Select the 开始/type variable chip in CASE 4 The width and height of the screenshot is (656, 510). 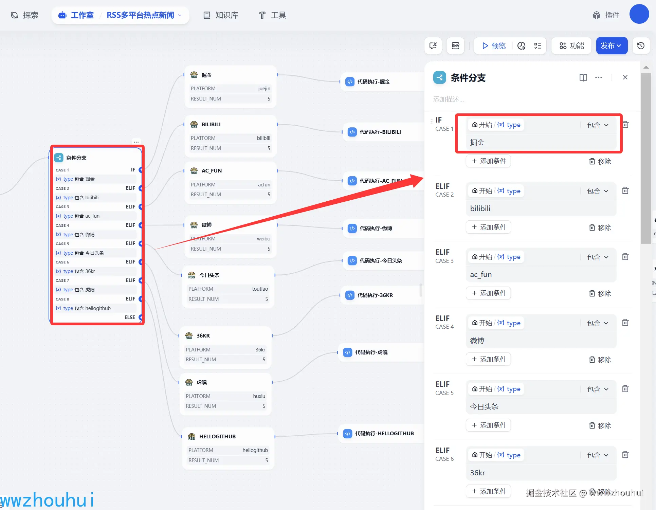click(496, 323)
